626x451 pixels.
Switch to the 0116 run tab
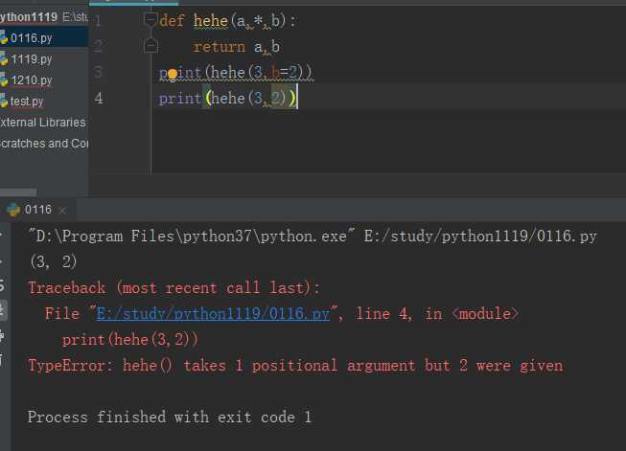[x=38, y=210]
